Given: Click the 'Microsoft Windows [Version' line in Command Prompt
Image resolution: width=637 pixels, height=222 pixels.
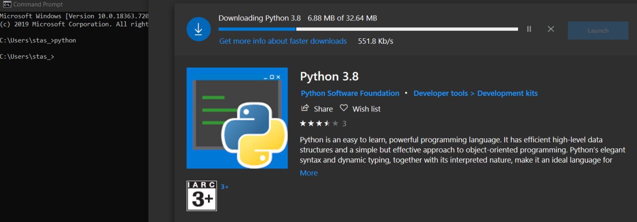Looking at the screenshot, I should (x=74, y=16).
